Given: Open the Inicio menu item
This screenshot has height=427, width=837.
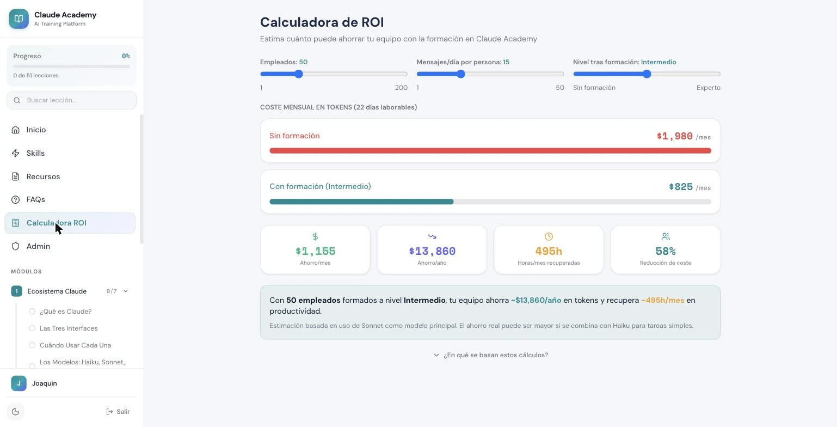Looking at the screenshot, I should (x=70, y=130).
